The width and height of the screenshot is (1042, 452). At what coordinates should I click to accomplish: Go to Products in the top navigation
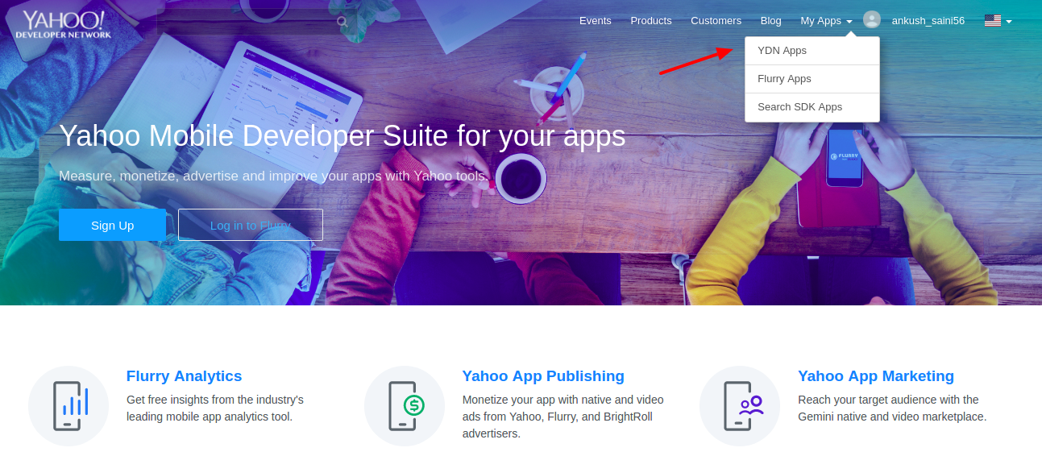click(x=650, y=21)
